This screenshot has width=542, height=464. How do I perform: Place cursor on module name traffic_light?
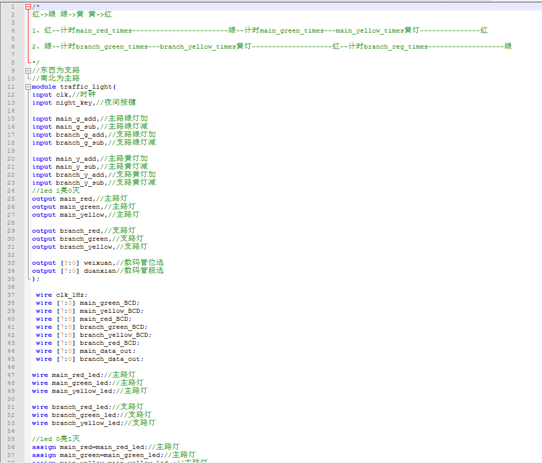coord(80,87)
